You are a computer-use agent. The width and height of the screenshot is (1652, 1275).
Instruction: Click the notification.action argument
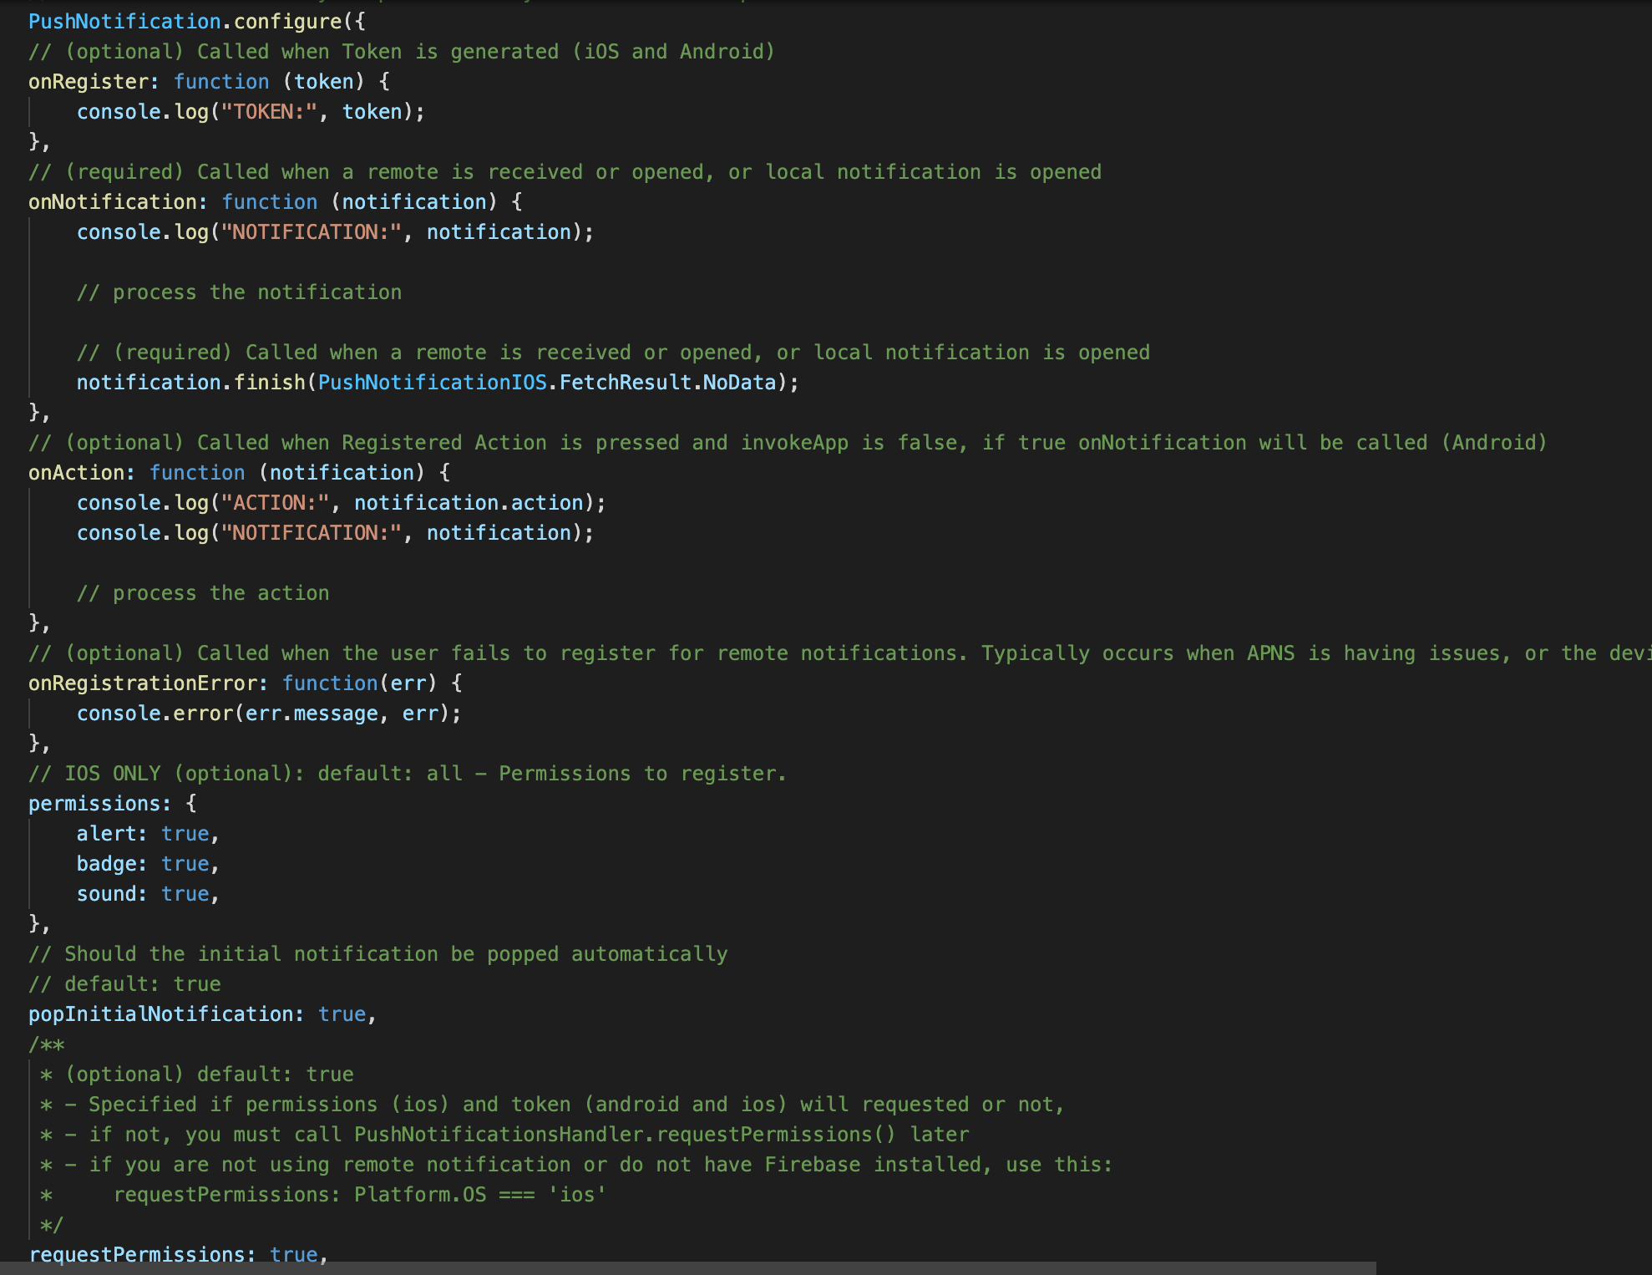pos(469,503)
